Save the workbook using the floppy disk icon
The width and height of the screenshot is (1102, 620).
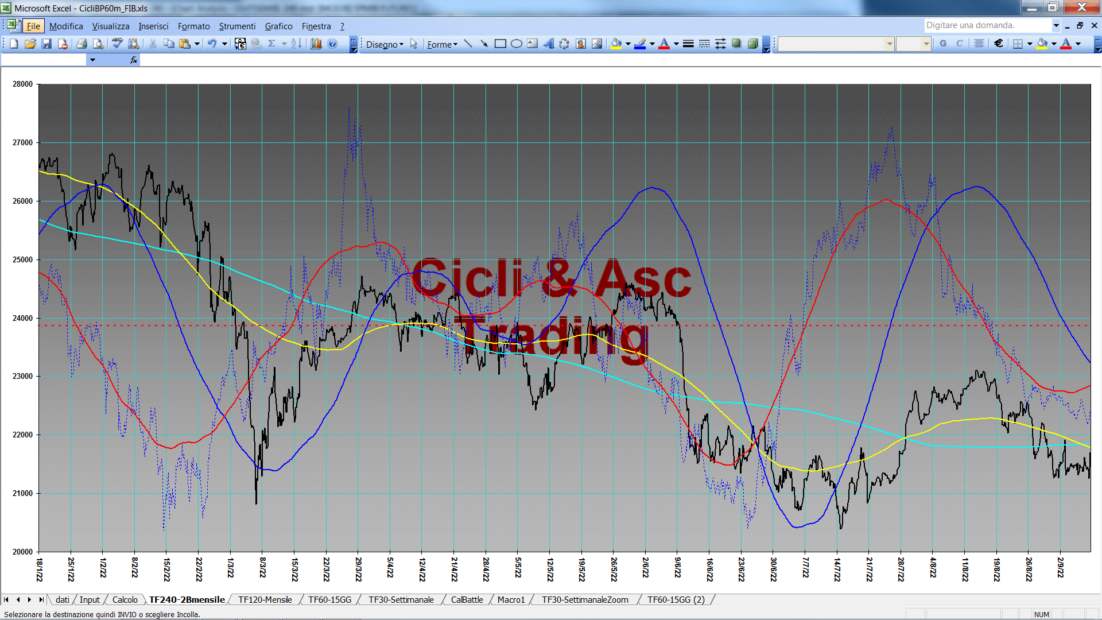[46, 44]
